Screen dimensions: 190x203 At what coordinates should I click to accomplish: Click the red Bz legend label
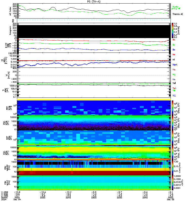pyautogui.click(x=174, y=40)
